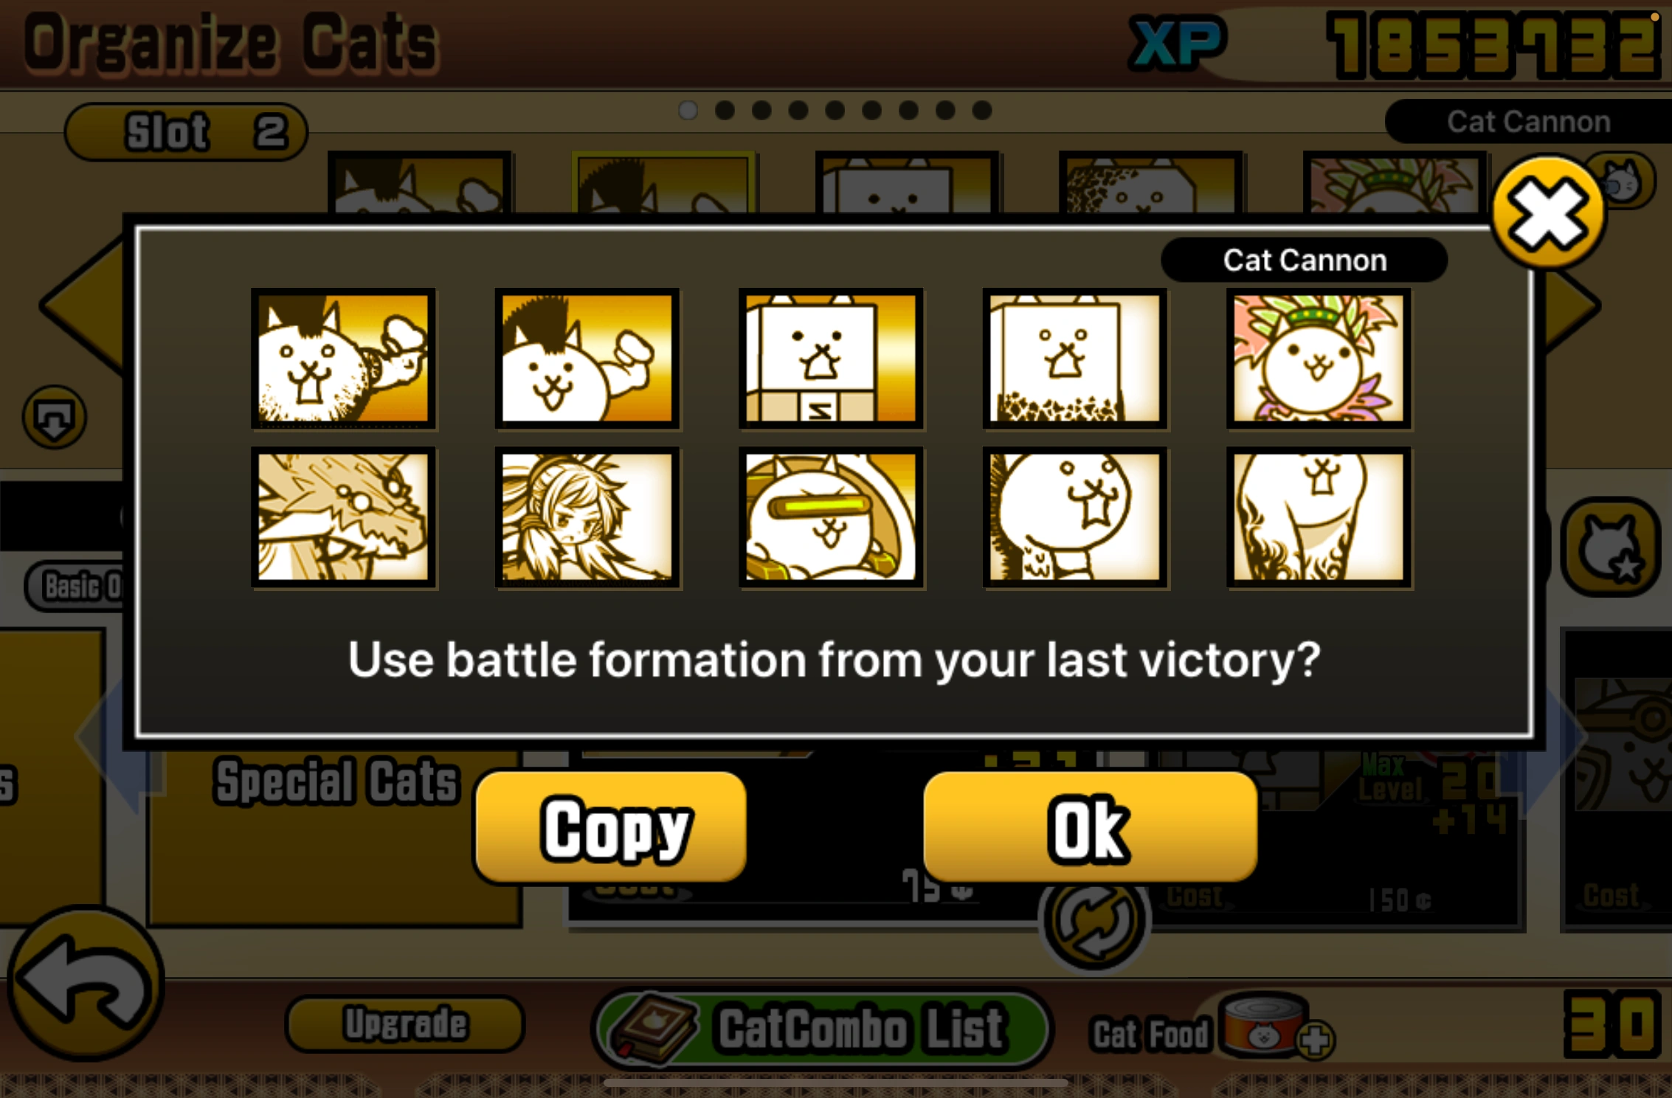Select the second Mohawk Cat icon
The height and width of the screenshot is (1098, 1672).
587,359
